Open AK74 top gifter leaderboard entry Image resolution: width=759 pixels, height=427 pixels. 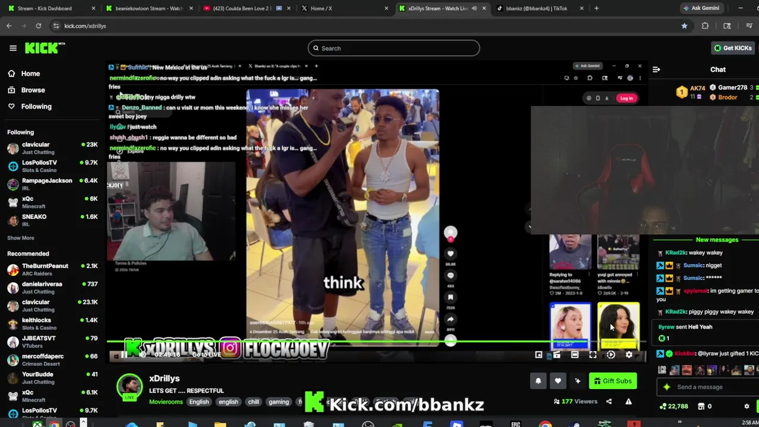coord(691,92)
